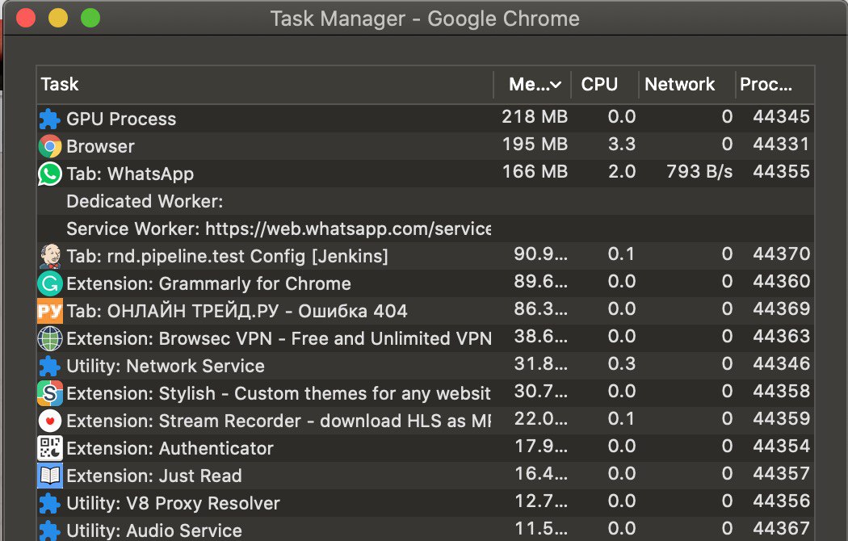
Task: Click process ID 44358
Action: 782,392
